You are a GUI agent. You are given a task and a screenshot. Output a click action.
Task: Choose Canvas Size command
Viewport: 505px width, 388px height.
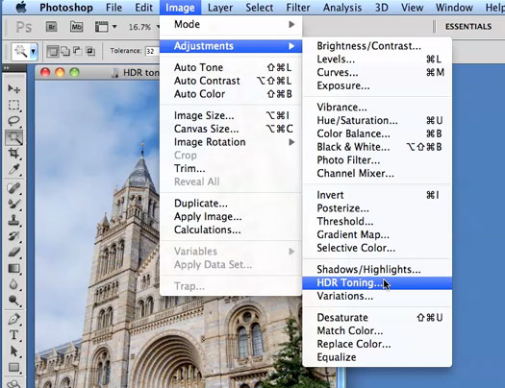(231, 129)
